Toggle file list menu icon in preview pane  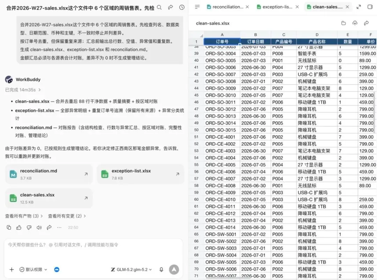point(197,7)
